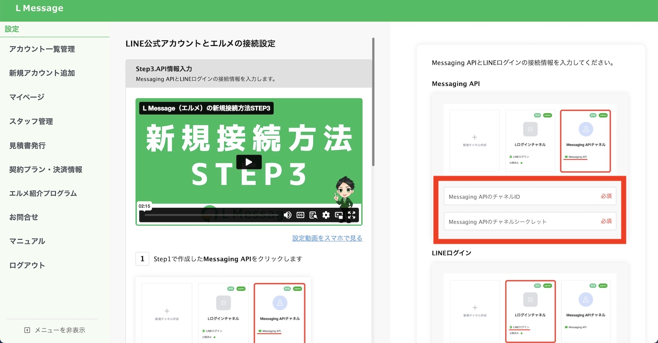The image size is (658, 343).
Task: Click the LINE公式アカウントとエルメの接続設定 title
Action: [200, 44]
